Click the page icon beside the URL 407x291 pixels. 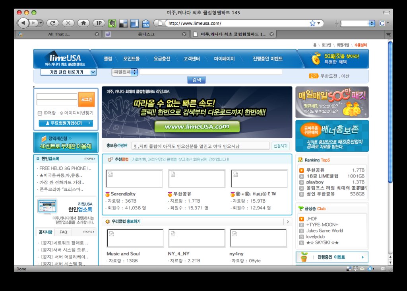point(160,23)
